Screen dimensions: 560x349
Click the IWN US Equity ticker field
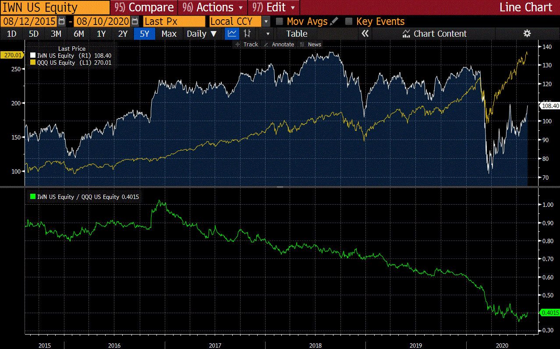click(x=55, y=7)
